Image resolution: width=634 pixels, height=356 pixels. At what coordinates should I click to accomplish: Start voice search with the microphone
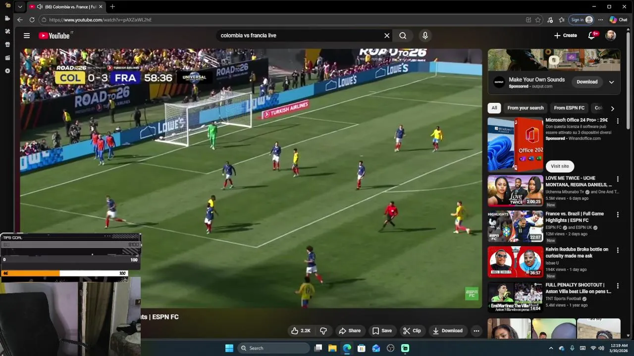[424, 36]
